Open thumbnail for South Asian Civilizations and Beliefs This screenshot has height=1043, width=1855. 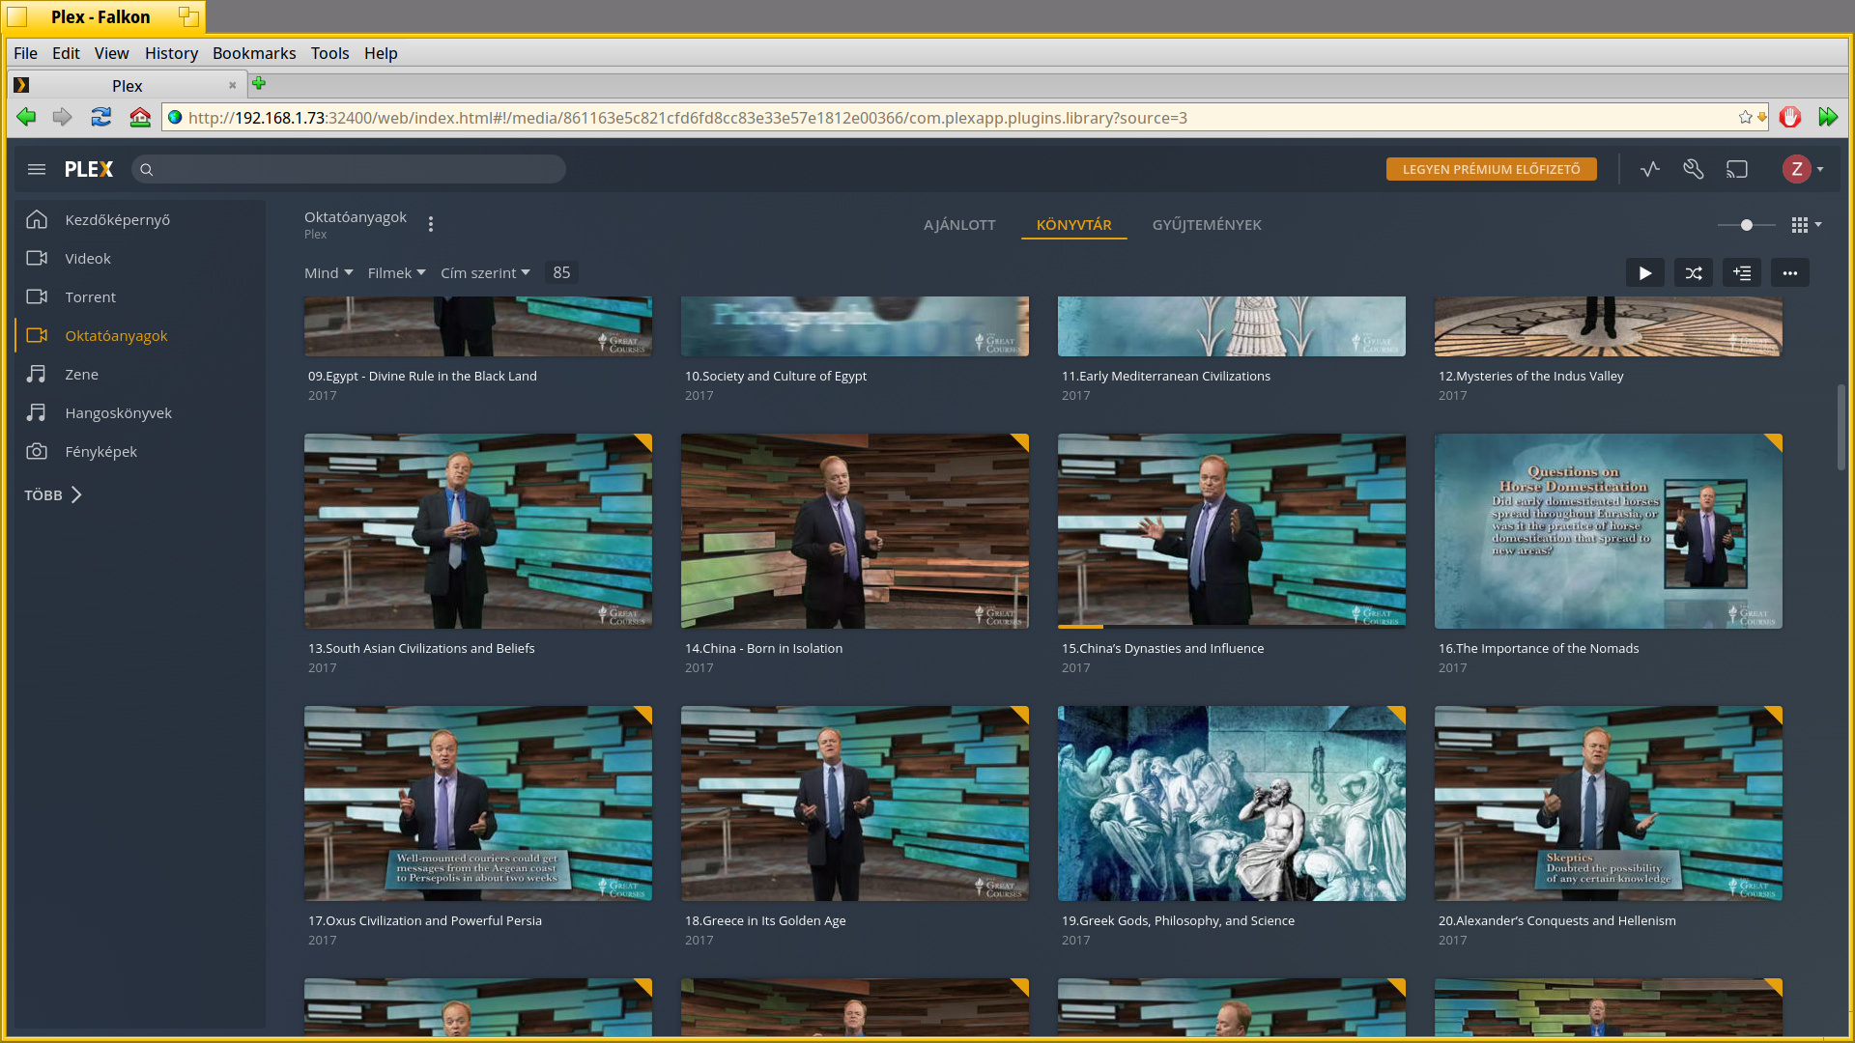coord(478,531)
